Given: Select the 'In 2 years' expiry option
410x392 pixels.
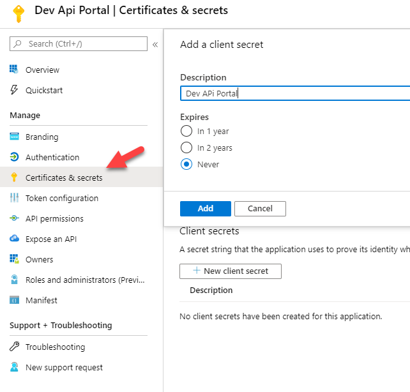Looking at the screenshot, I should click(186, 147).
